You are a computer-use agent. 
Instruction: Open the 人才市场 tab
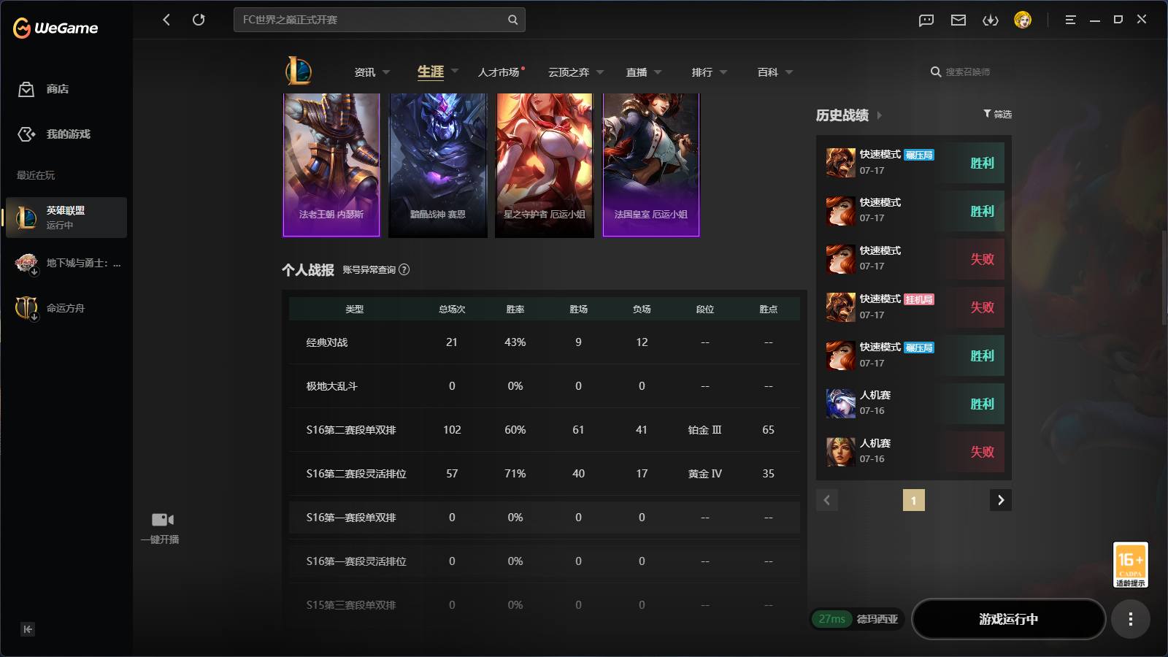pos(499,72)
